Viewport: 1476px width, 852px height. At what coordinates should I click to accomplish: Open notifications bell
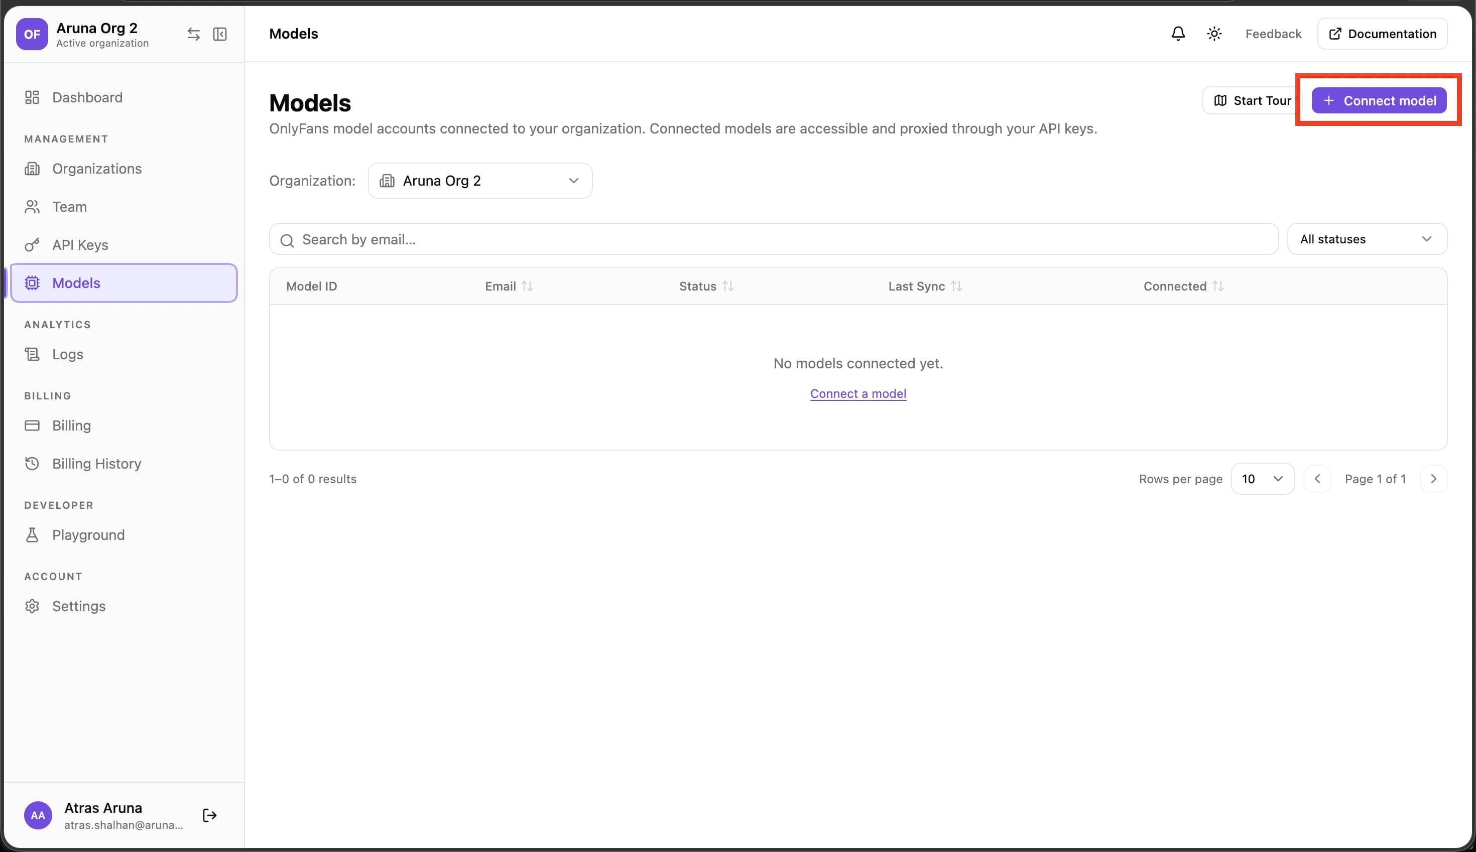pos(1178,34)
